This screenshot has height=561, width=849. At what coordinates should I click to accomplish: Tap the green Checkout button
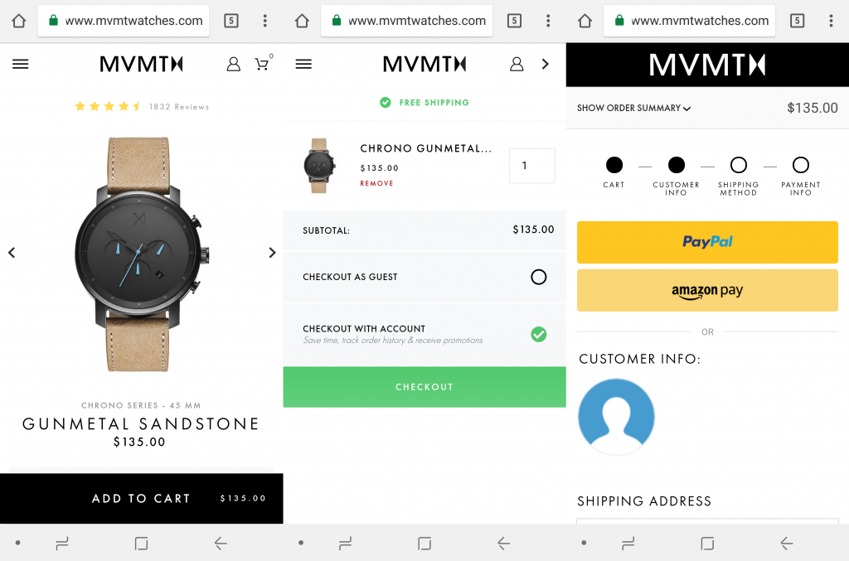424,387
